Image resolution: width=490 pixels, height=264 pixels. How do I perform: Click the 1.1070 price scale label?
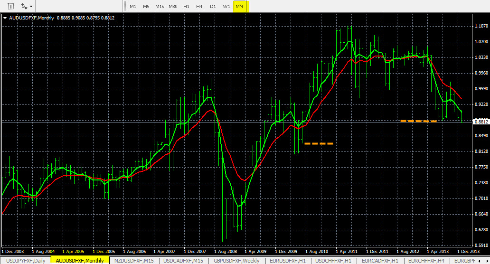tap(481, 26)
